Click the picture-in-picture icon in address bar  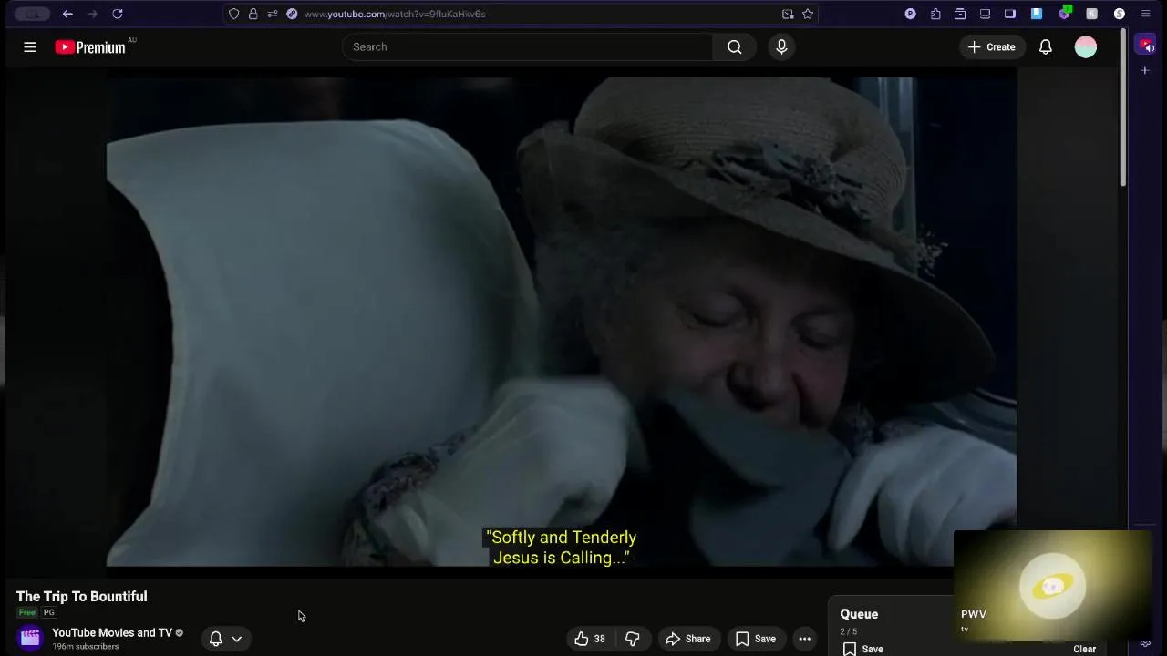[788, 14]
